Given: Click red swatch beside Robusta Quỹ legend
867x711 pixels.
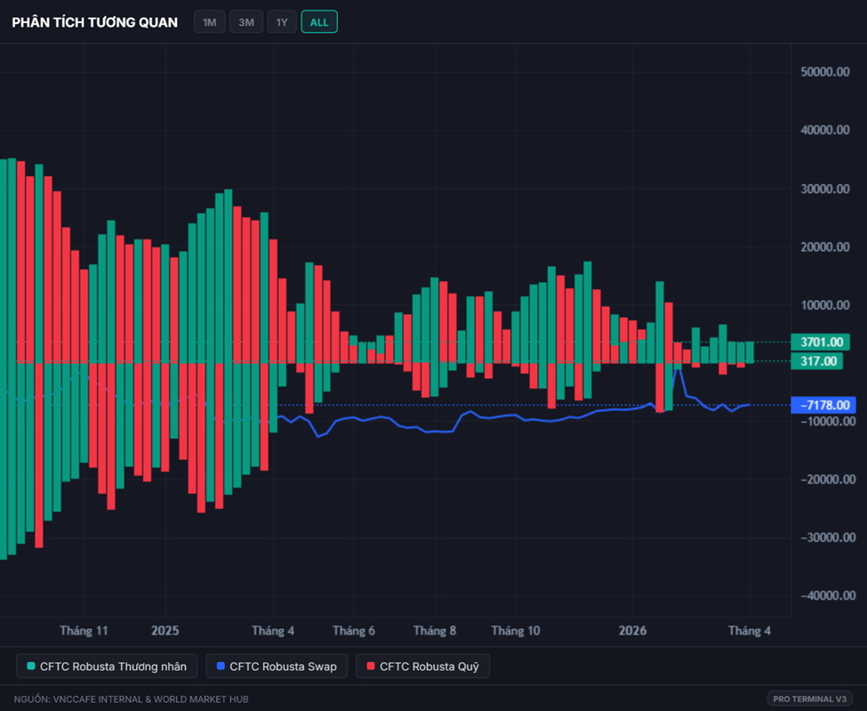Looking at the screenshot, I should (x=371, y=667).
